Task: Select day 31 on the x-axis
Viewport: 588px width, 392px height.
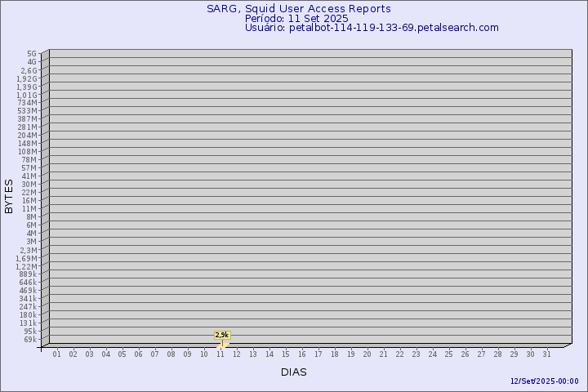Action: 546,354
